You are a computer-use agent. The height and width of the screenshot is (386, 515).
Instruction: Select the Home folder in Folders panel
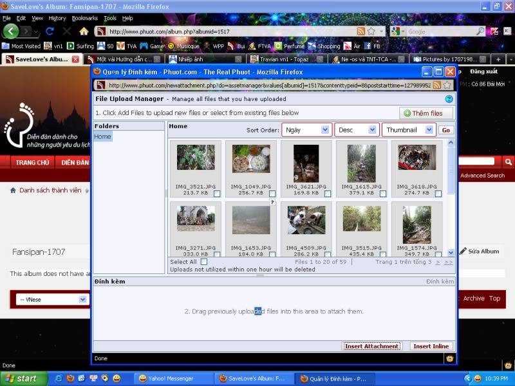102,136
